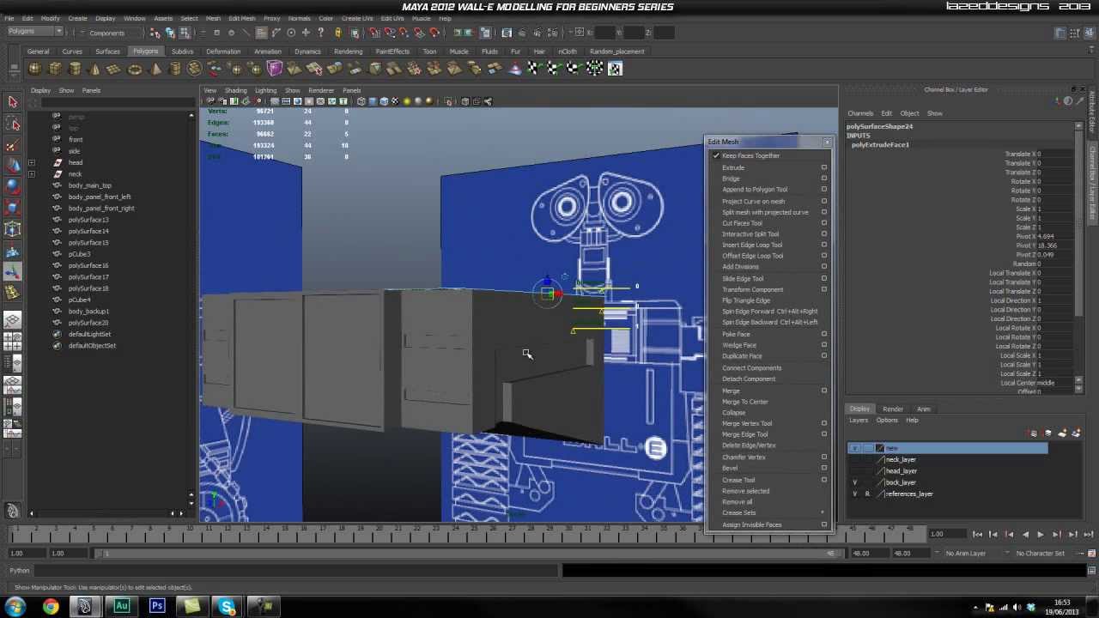Open the Create UVs menu
The width and height of the screenshot is (1099, 618).
pyautogui.click(x=357, y=18)
